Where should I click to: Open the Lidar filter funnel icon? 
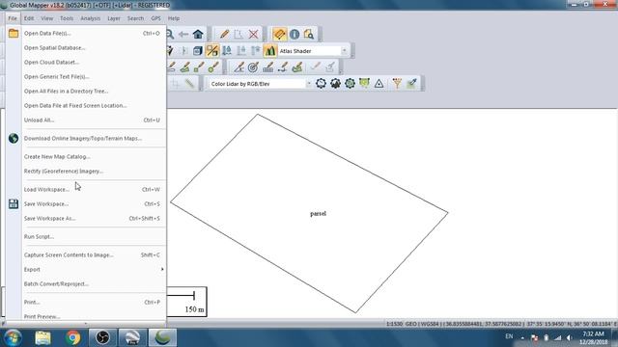[397, 84]
